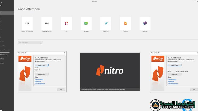Click the 'Nitro Pro' window title text
Screen dimensions: 198x111
(94, 2)
